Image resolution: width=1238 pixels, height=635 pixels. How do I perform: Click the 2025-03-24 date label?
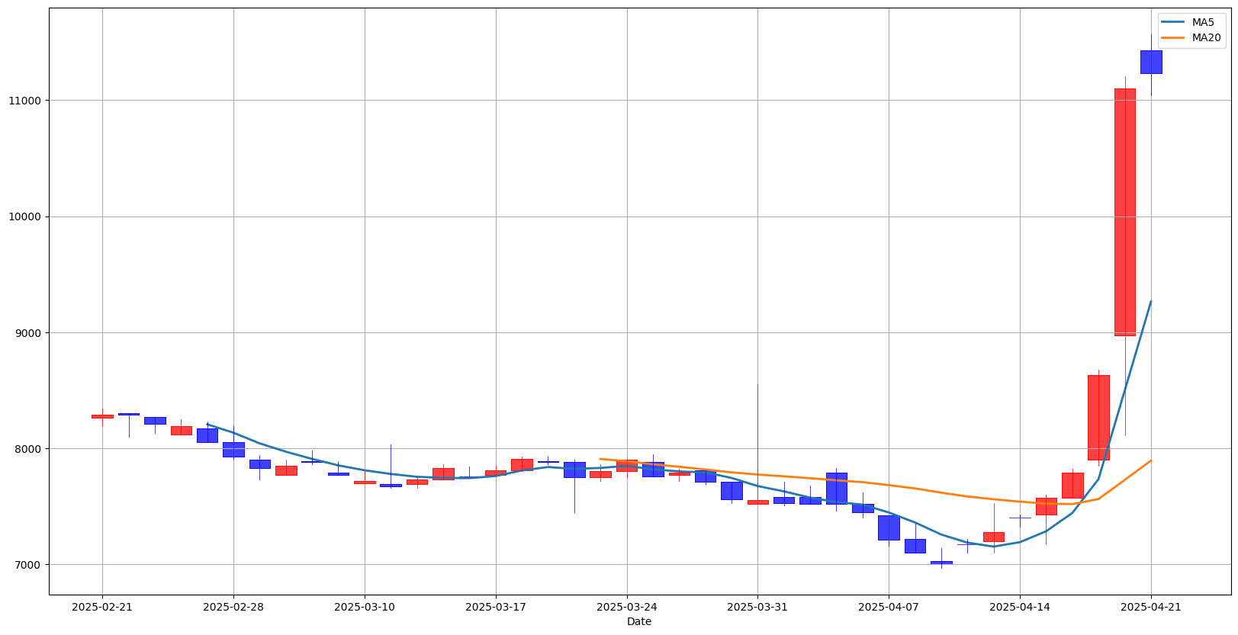[627, 607]
